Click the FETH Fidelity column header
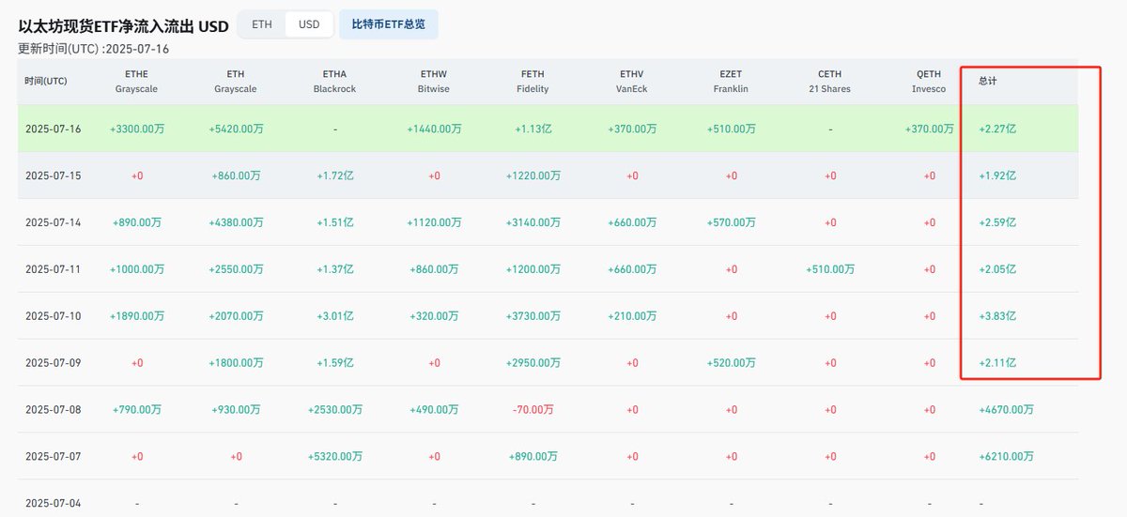 tap(533, 82)
